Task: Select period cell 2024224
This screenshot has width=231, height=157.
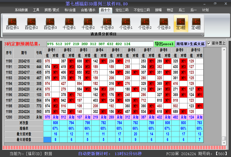Action: point(24,112)
